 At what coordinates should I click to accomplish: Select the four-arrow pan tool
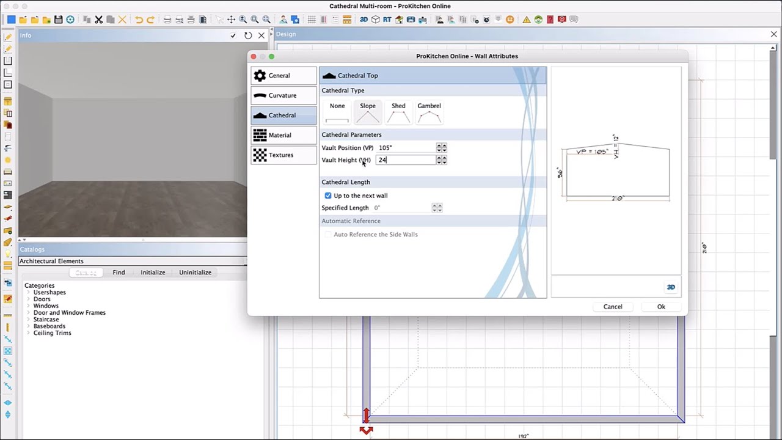[x=231, y=20]
